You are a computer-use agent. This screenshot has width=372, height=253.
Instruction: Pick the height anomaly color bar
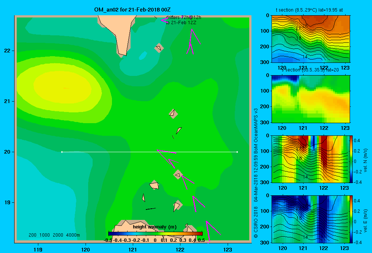(155, 234)
